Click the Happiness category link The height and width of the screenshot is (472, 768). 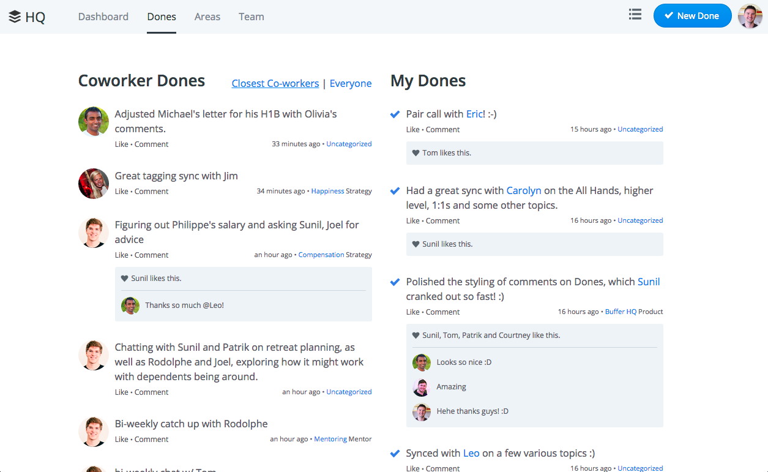327,190
